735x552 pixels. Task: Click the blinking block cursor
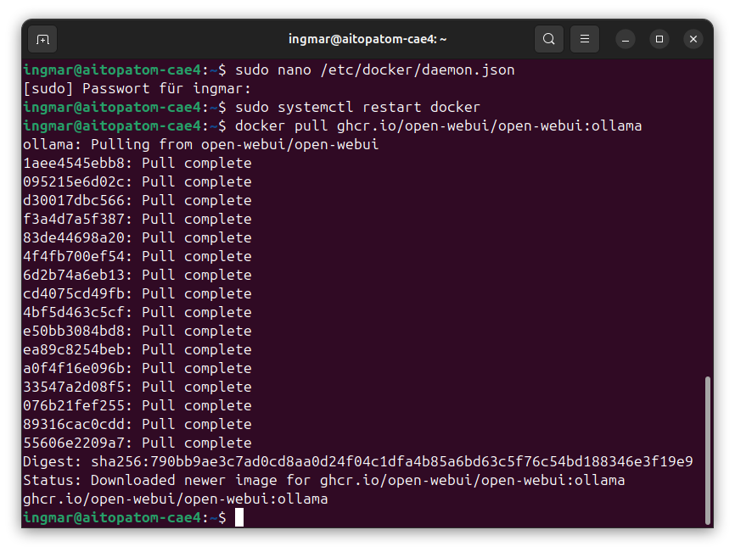coord(238,517)
